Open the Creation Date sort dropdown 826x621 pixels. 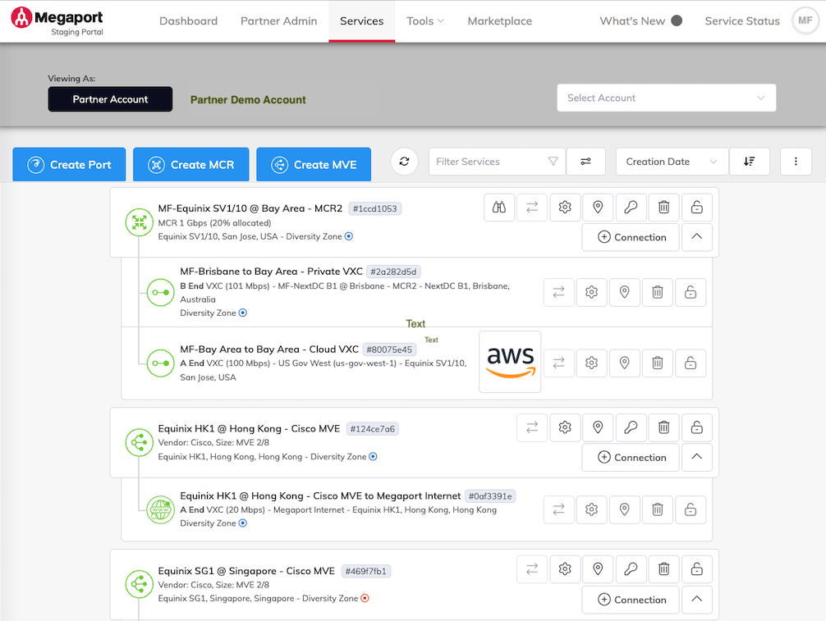(x=671, y=162)
